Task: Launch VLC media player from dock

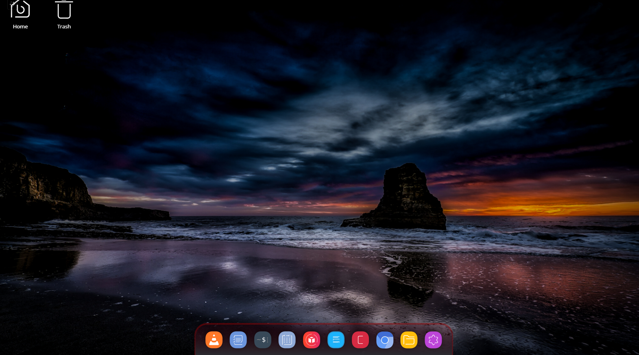Action: 214,340
